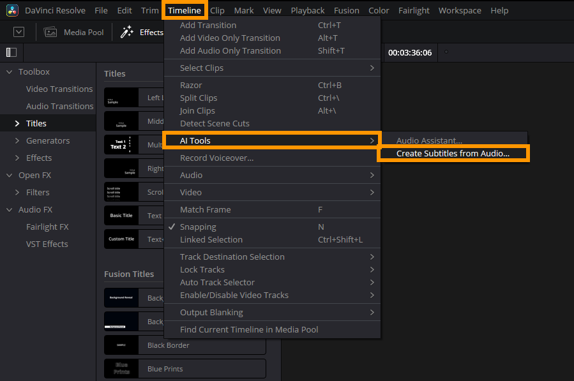The height and width of the screenshot is (381, 574).
Task: Choose Detect Scene Cuts
Action: tap(273, 124)
